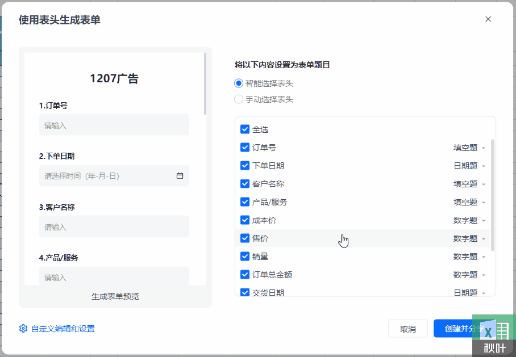Click the 生成表单预览 caption
This screenshot has width=516, height=357.
tap(115, 296)
